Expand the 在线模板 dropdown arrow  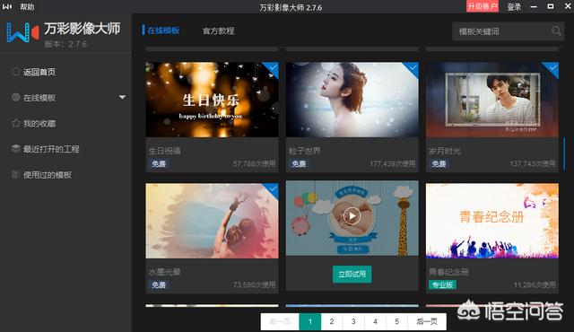point(122,97)
